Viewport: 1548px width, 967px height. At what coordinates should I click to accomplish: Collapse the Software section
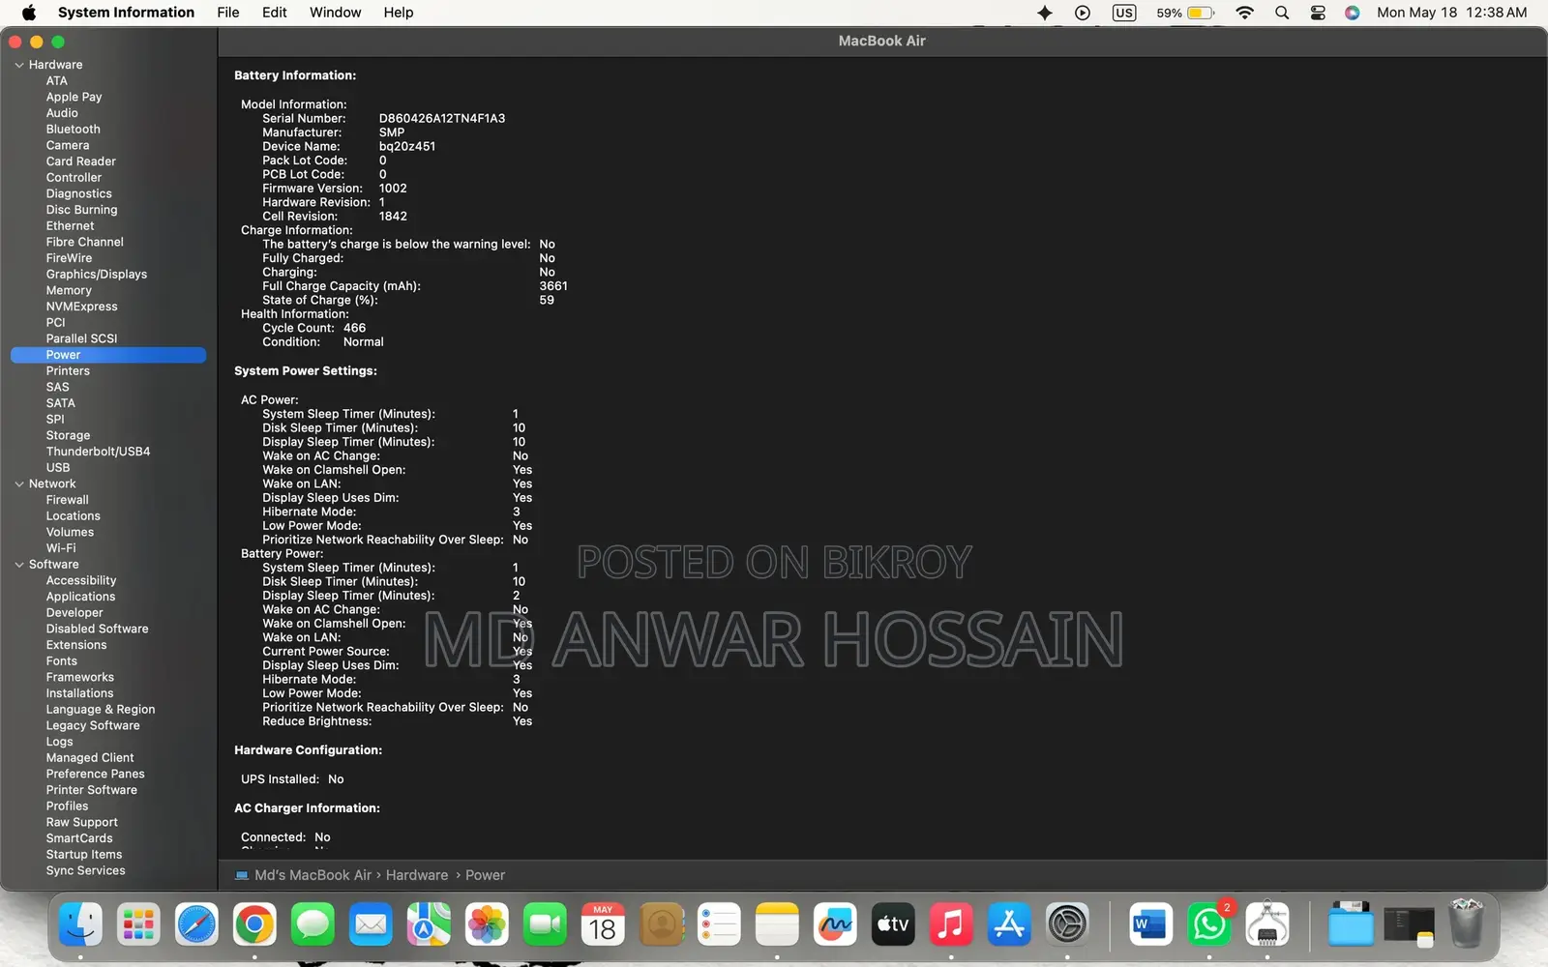(x=19, y=565)
